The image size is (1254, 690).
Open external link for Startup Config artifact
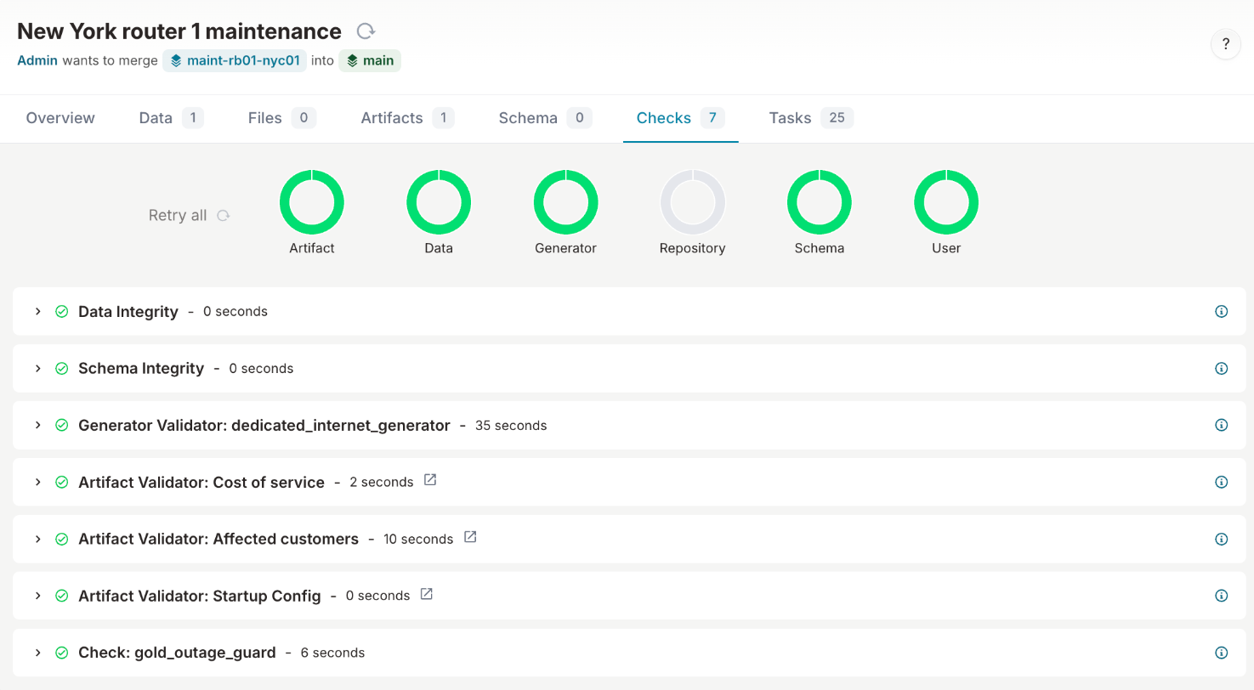tap(427, 594)
